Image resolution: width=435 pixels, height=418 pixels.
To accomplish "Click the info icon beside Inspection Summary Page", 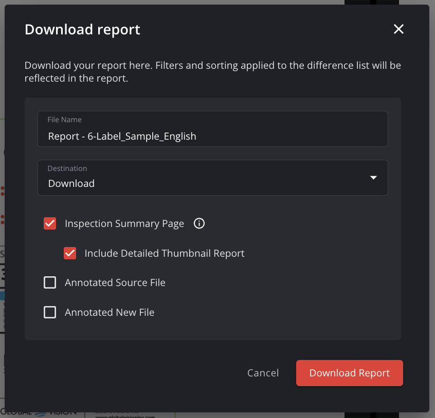I will (199, 223).
